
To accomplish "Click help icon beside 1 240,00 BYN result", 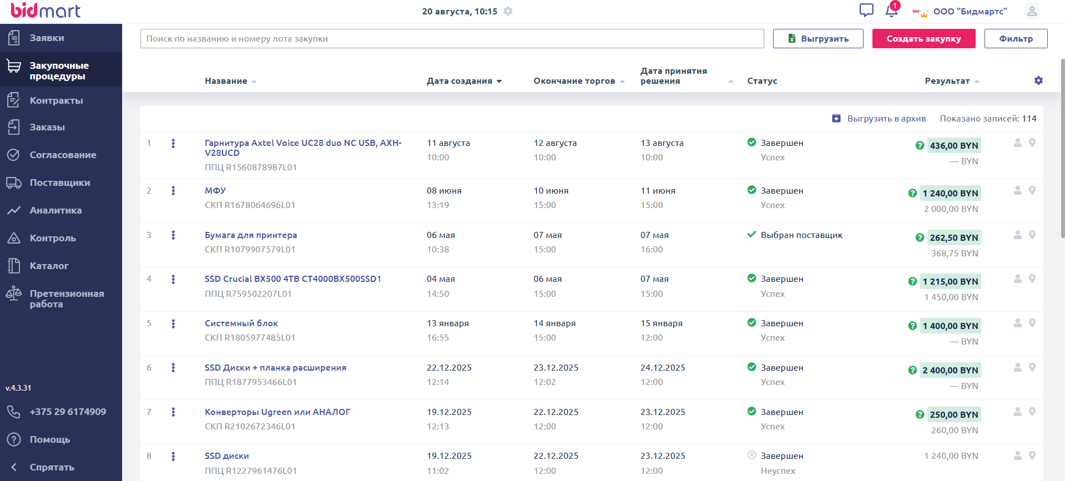I will (x=912, y=193).
